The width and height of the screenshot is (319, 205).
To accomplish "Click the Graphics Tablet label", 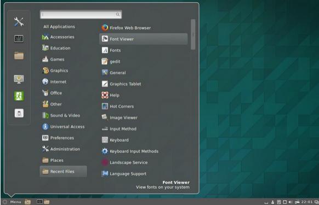I will (x=126, y=84).
